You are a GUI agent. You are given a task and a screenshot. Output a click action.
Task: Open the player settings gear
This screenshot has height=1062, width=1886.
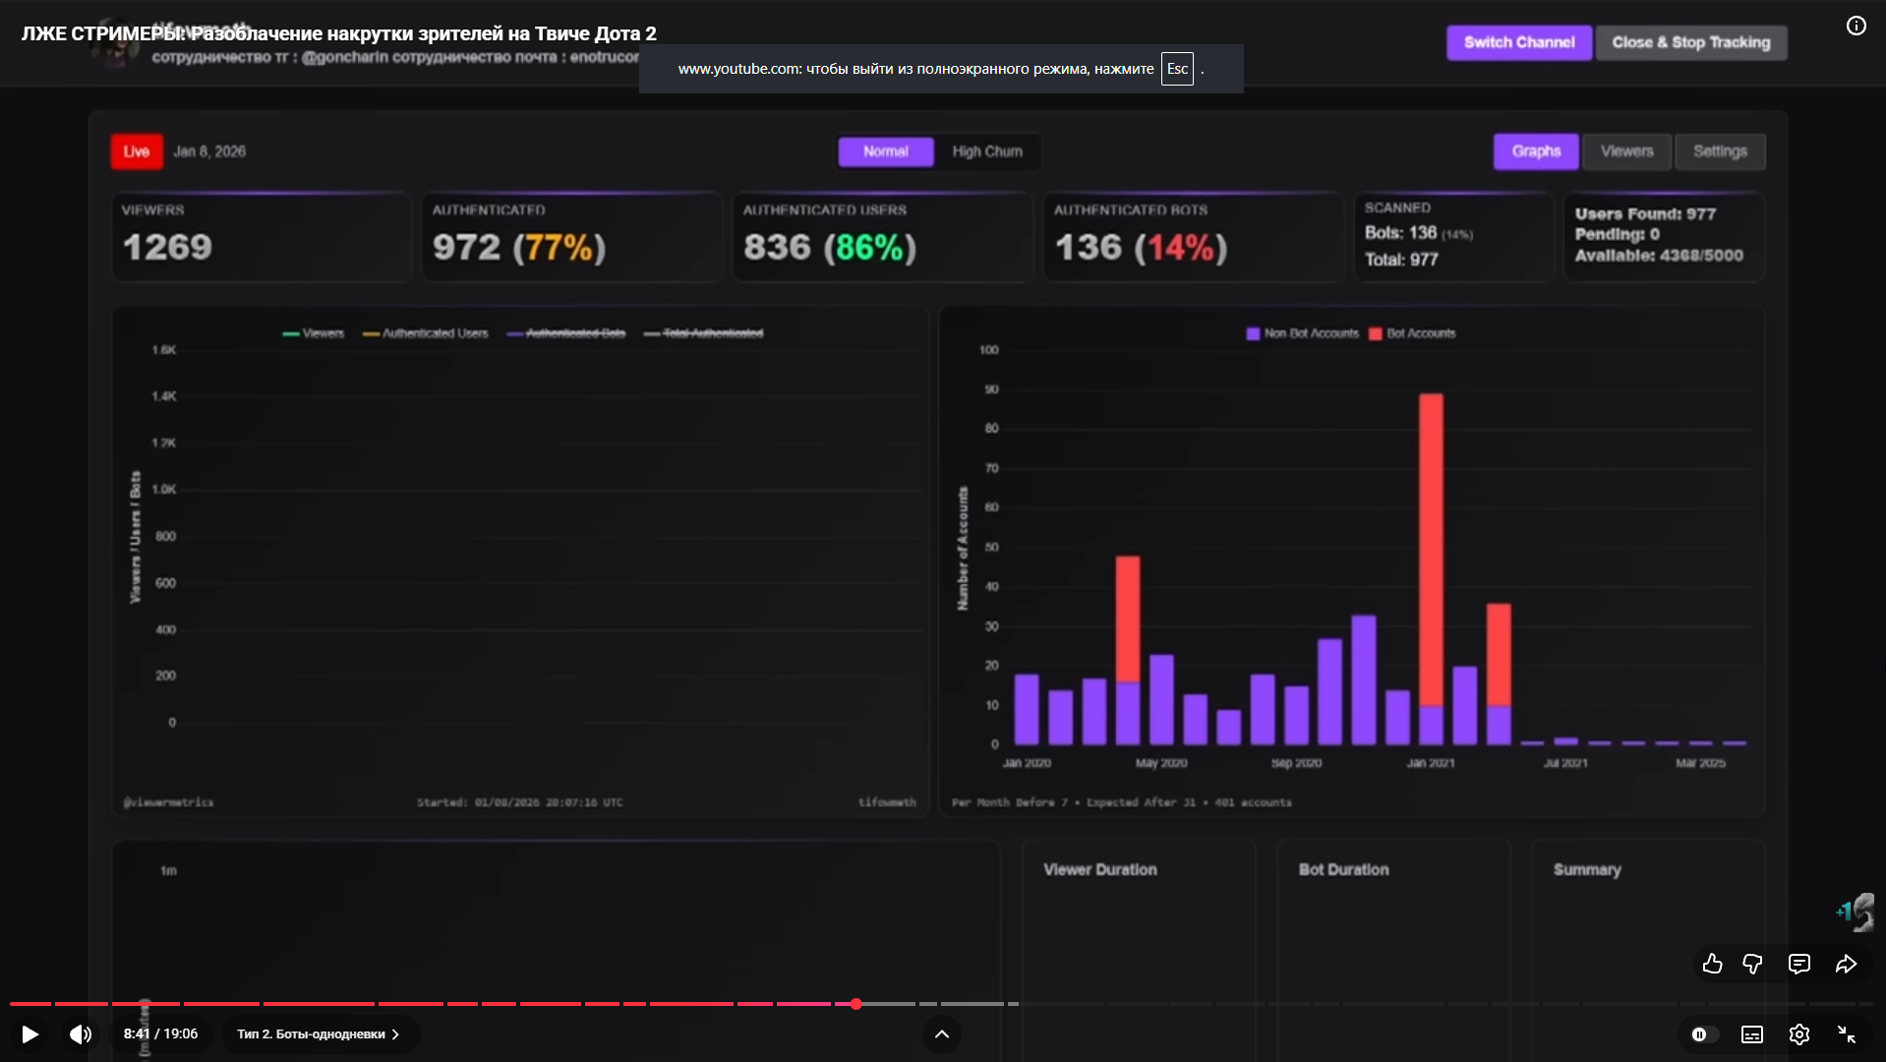[x=1799, y=1034]
